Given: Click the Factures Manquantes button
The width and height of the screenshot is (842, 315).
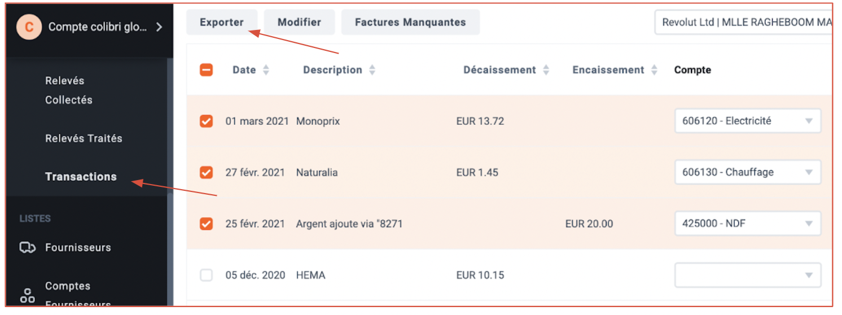Looking at the screenshot, I should click(x=410, y=22).
